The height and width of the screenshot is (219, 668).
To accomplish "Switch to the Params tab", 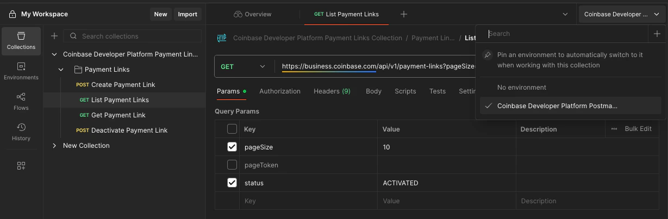I will (231, 91).
